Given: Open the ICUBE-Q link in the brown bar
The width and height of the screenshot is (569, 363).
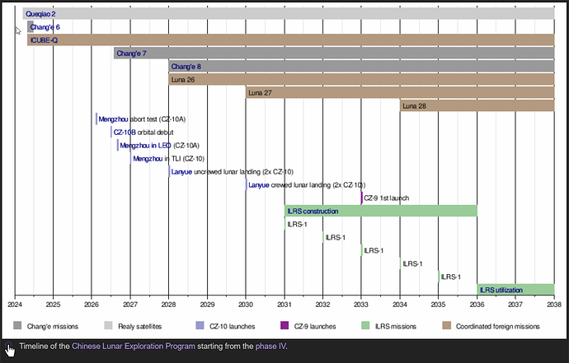Looking at the screenshot, I should coord(44,40).
